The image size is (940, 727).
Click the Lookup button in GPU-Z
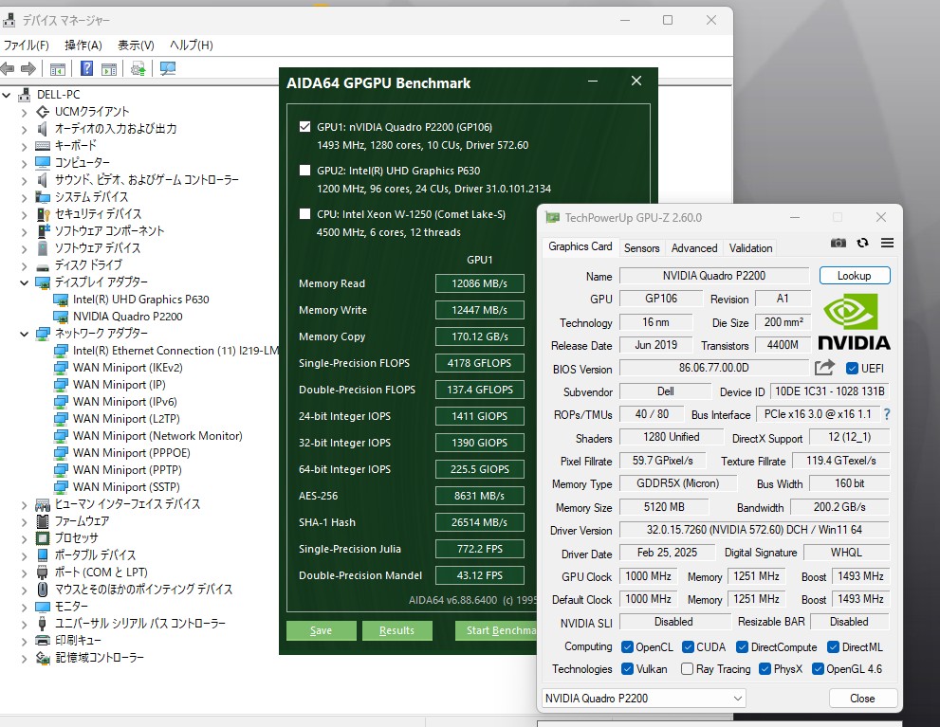click(x=855, y=276)
